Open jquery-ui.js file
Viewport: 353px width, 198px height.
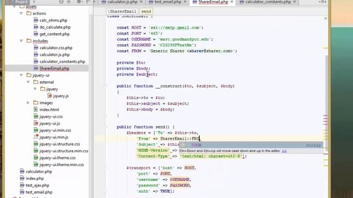pos(50,123)
